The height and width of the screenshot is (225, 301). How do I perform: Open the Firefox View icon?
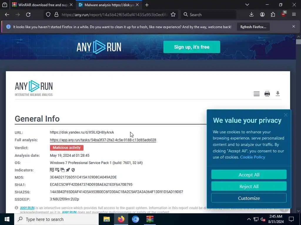tap(5, 5)
